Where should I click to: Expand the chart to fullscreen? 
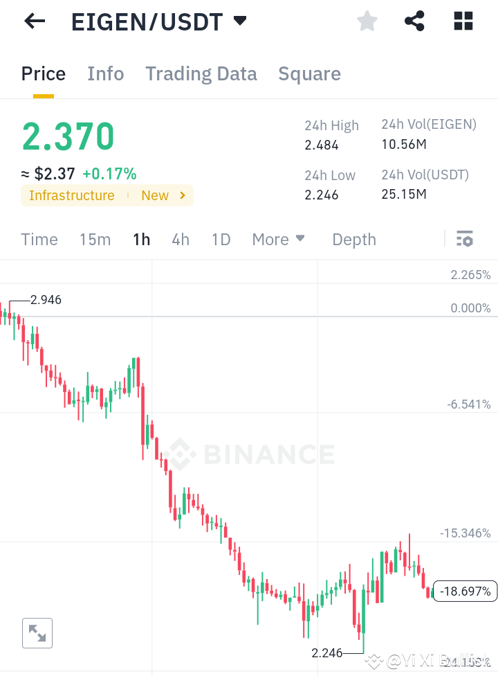click(37, 632)
